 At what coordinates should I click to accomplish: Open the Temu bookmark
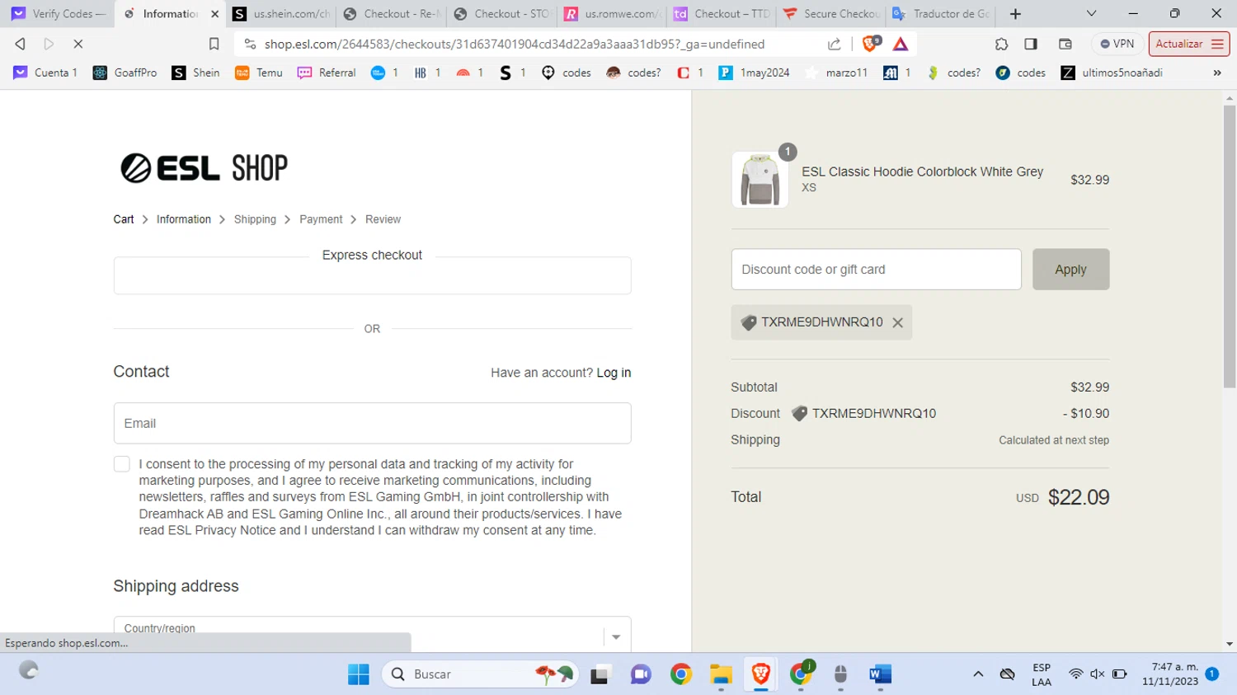click(x=259, y=73)
